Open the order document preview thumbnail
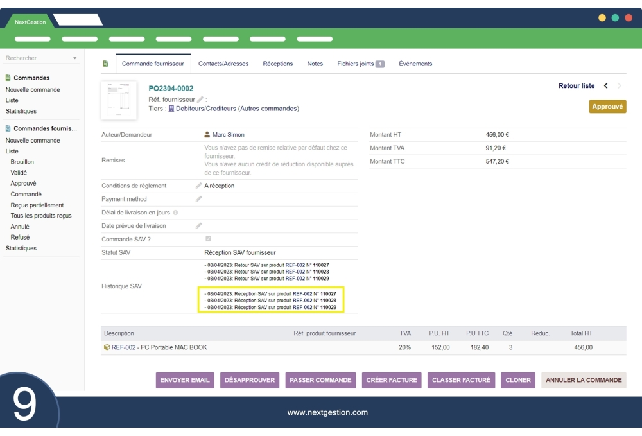 (x=119, y=100)
